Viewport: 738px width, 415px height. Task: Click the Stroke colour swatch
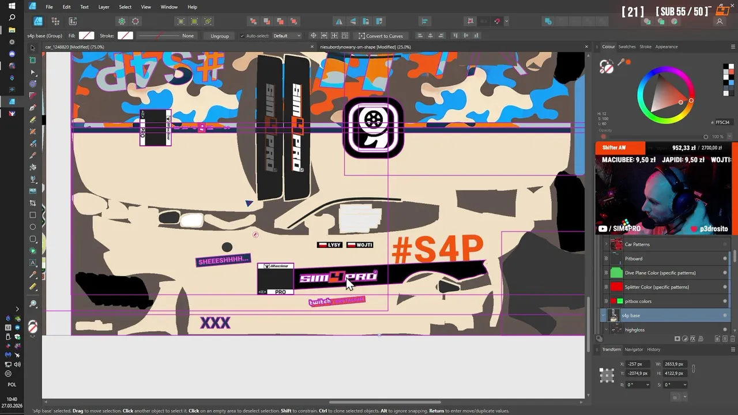[125, 36]
